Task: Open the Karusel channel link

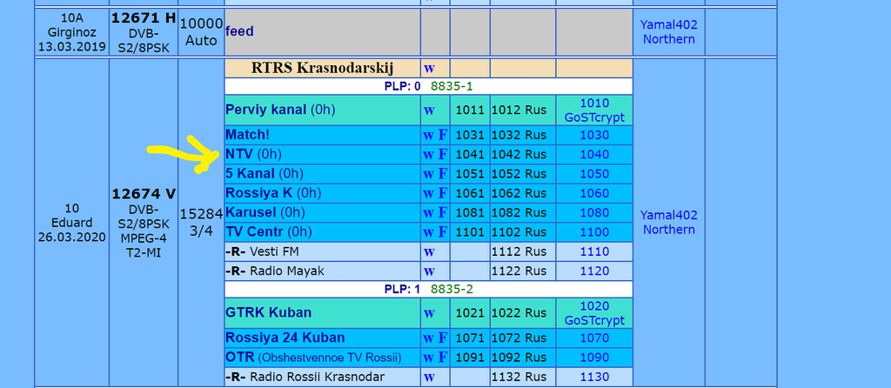Action: click(x=251, y=212)
